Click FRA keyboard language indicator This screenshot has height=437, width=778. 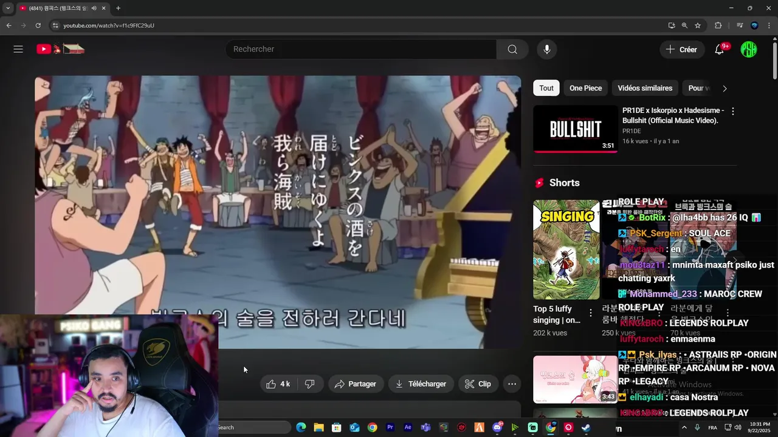click(x=712, y=427)
